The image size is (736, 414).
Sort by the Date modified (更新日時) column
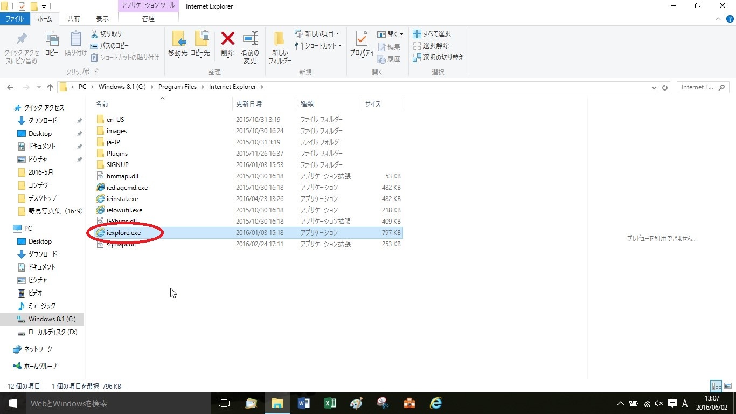coord(265,103)
